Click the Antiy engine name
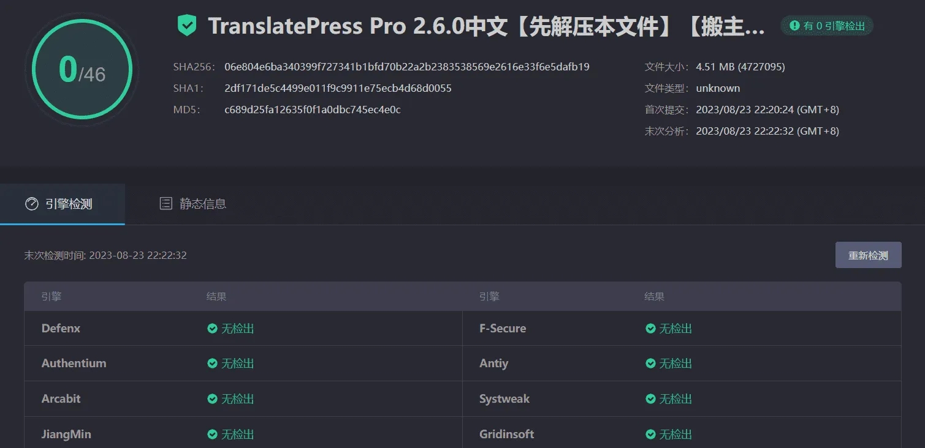The image size is (925, 448). coord(493,364)
